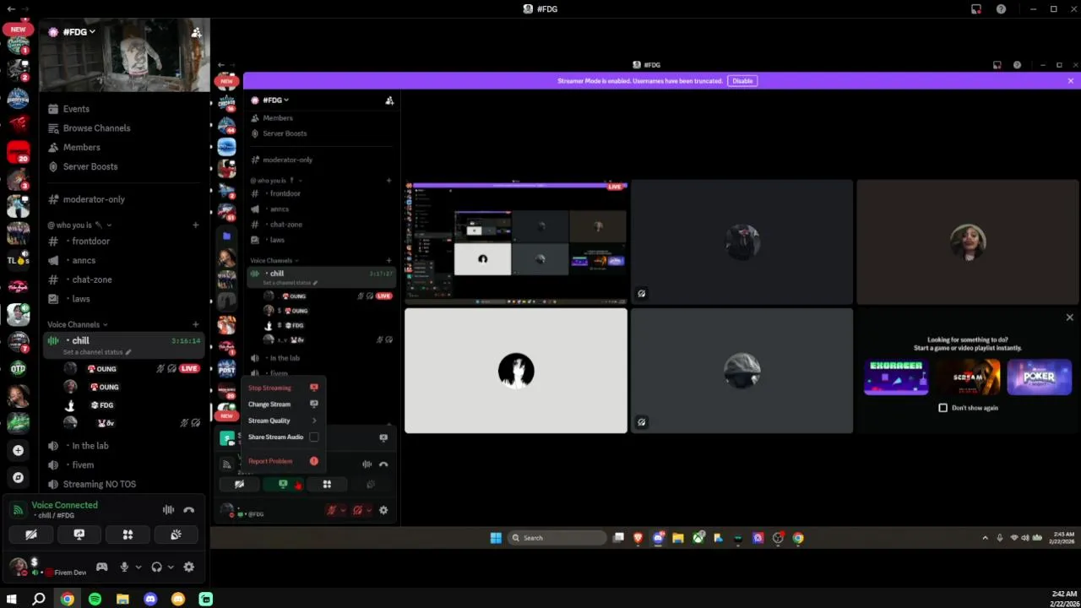Select Stop Streaming in the context menu
Image resolution: width=1081 pixels, height=608 pixels.
(283, 388)
